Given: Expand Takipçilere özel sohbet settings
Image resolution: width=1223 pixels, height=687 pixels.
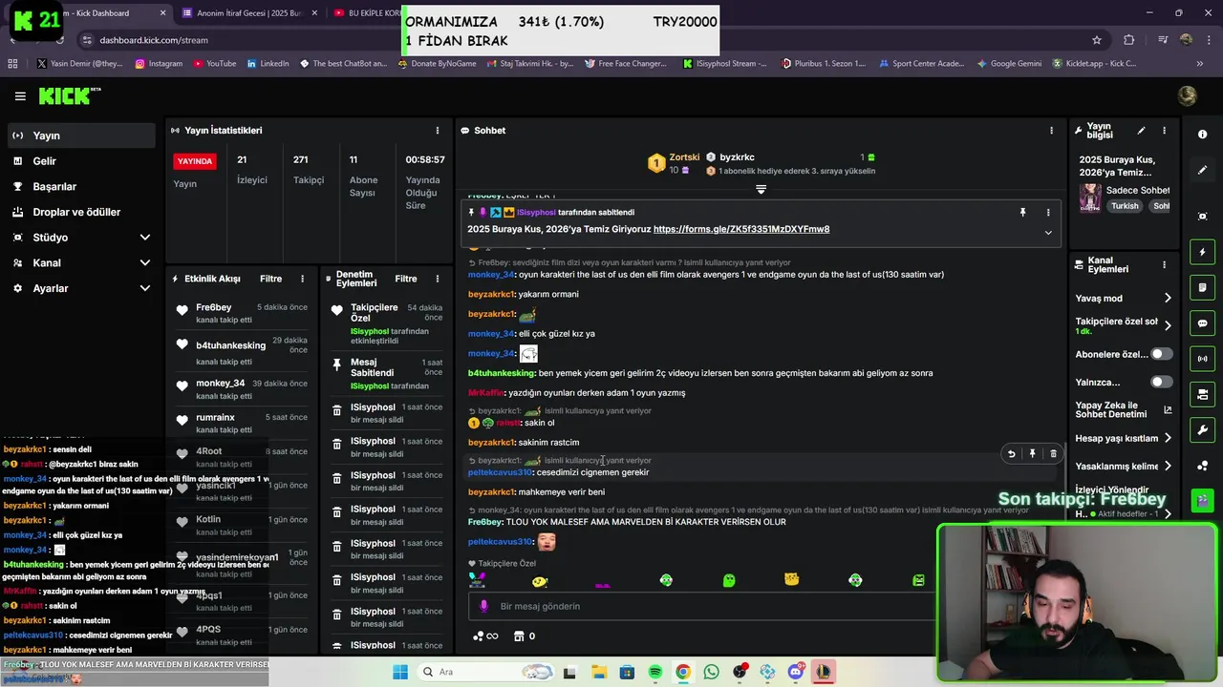Looking at the screenshot, I should pos(1124,325).
